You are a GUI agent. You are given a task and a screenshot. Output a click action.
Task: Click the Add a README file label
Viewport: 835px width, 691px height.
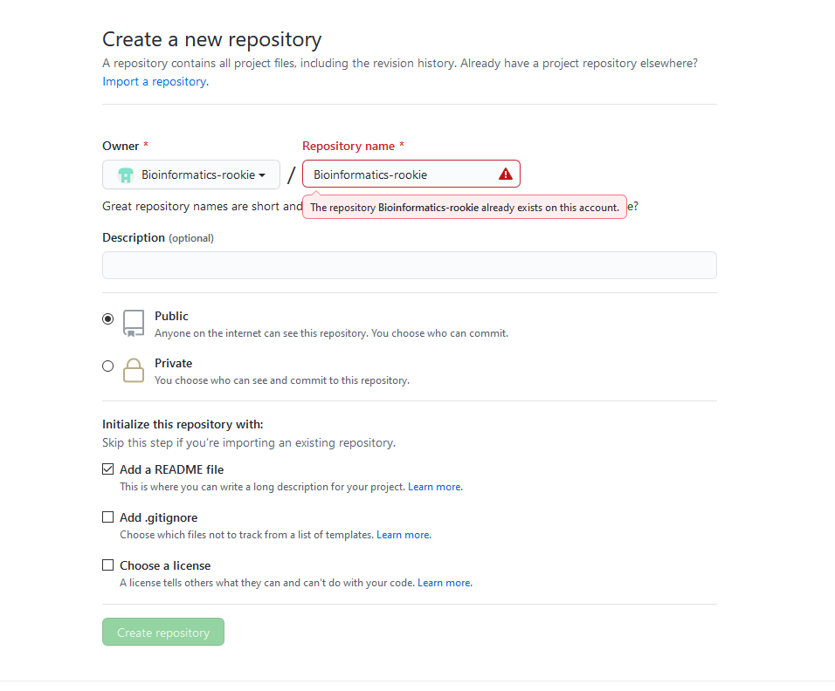coord(172,469)
